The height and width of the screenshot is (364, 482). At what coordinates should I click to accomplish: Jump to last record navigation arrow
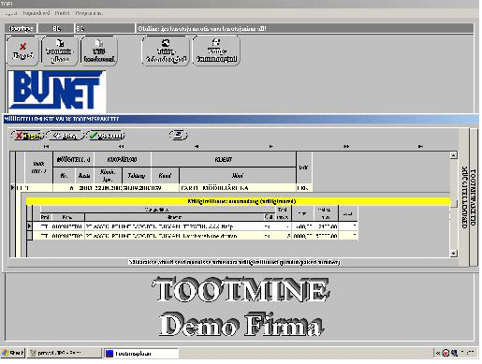click(420, 146)
